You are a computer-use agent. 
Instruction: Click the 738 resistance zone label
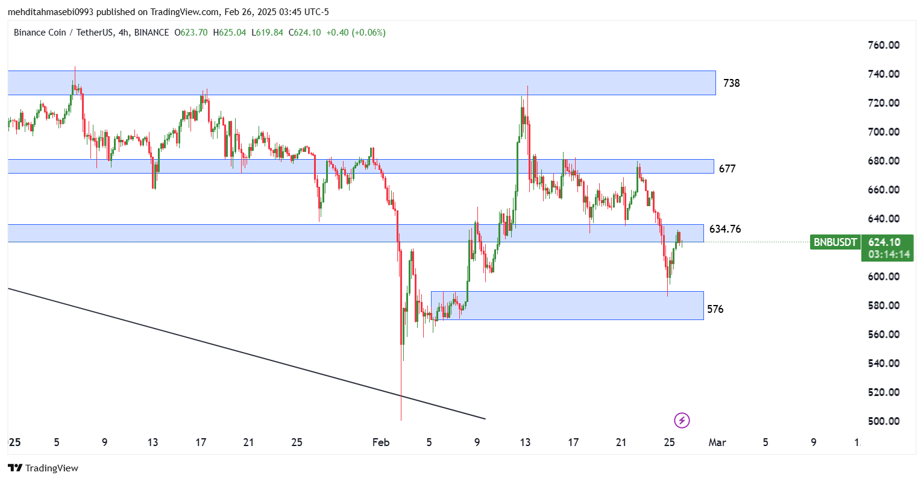tap(731, 83)
